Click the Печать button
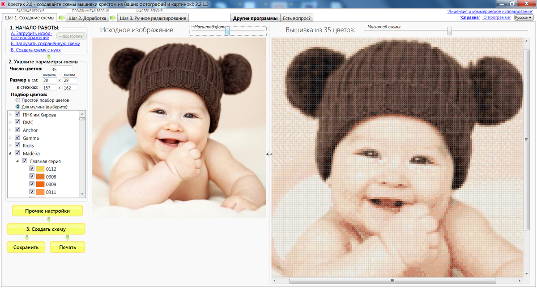The image size is (537, 288). pos(67,247)
